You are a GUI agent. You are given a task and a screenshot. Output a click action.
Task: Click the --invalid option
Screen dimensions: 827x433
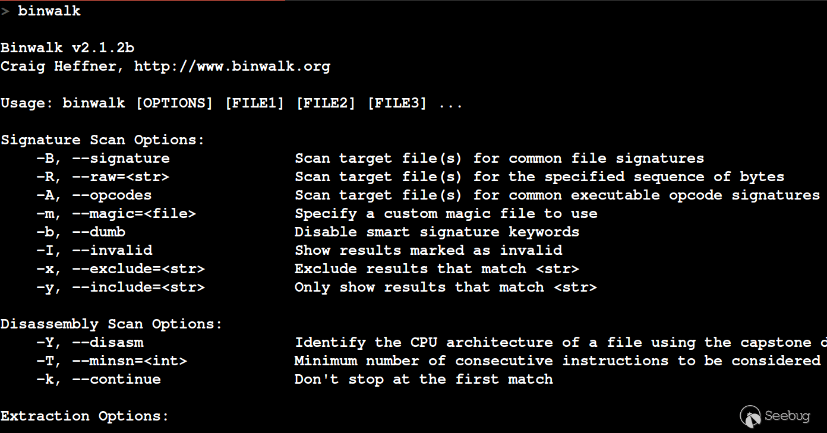coord(112,251)
